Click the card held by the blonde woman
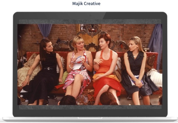The width and height of the screenshot is (178, 123). pyautogui.click(x=80, y=59)
